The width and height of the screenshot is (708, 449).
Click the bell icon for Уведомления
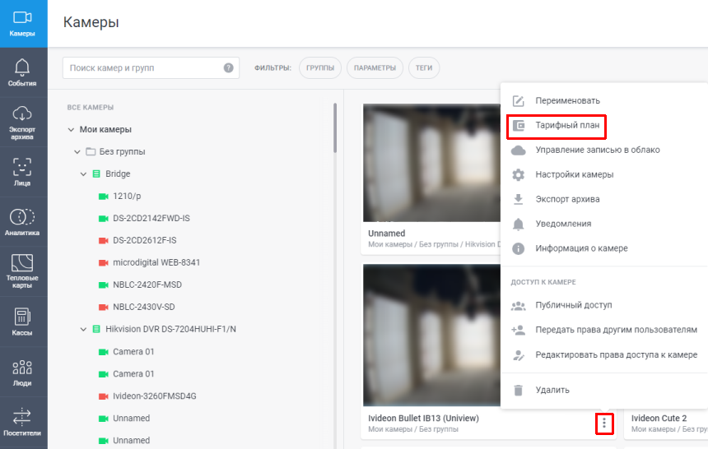click(x=519, y=224)
